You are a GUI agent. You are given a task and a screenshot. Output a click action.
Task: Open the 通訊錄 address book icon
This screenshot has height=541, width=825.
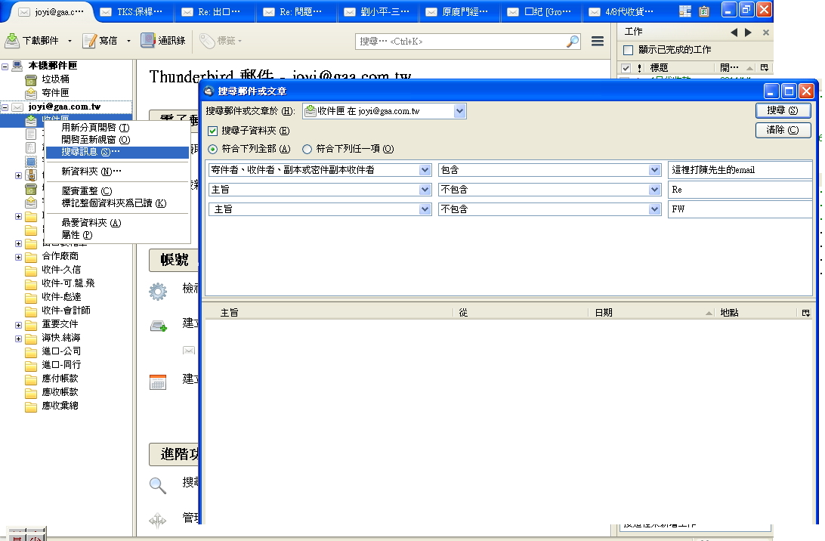[148, 41]
